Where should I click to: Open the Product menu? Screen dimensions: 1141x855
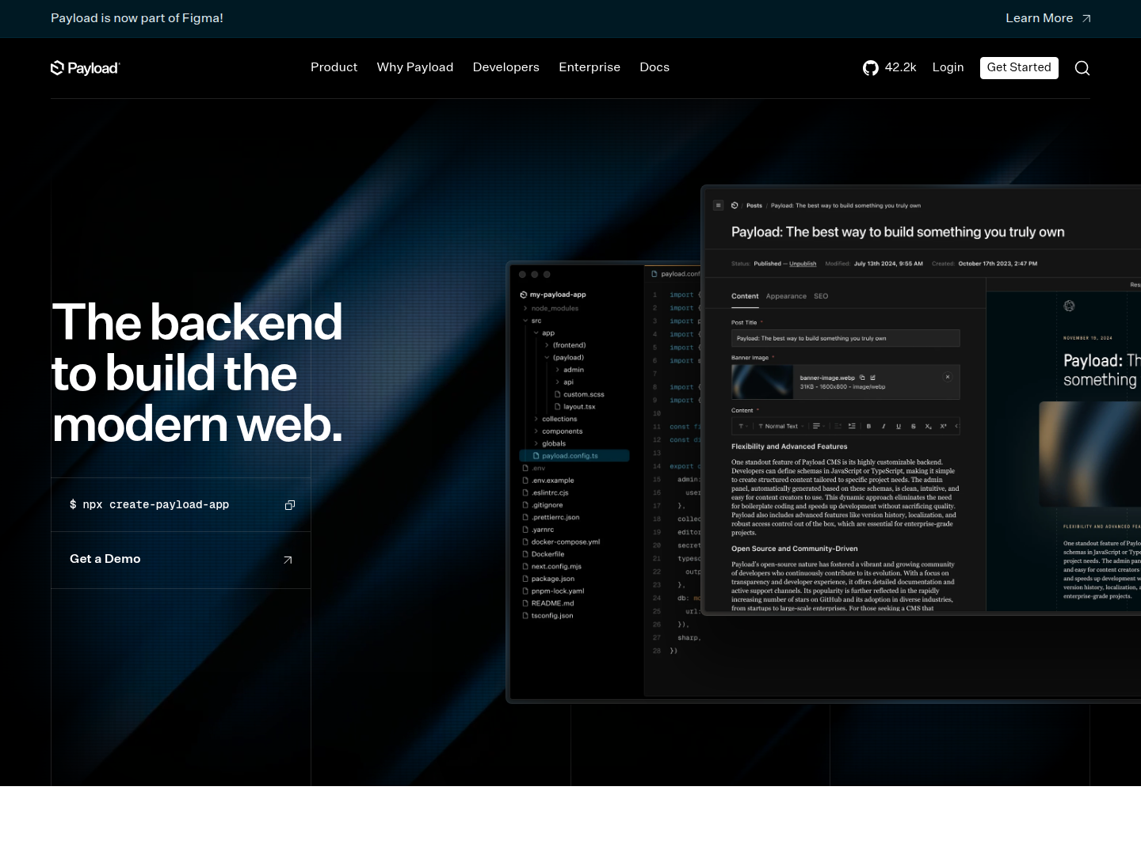tap(334, 67)
